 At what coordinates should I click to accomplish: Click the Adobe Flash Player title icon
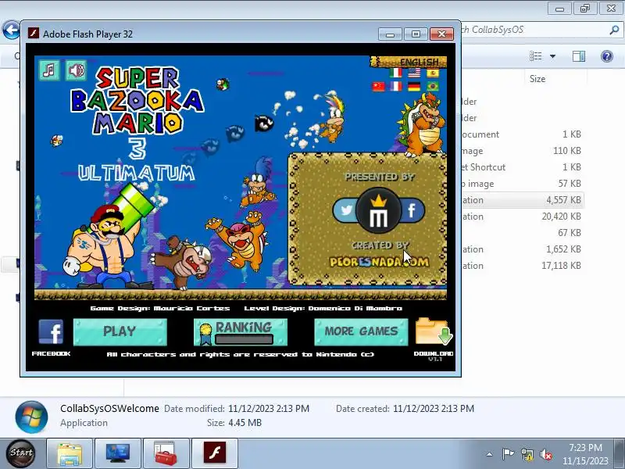pyautogui.click(x=34, y=34)
